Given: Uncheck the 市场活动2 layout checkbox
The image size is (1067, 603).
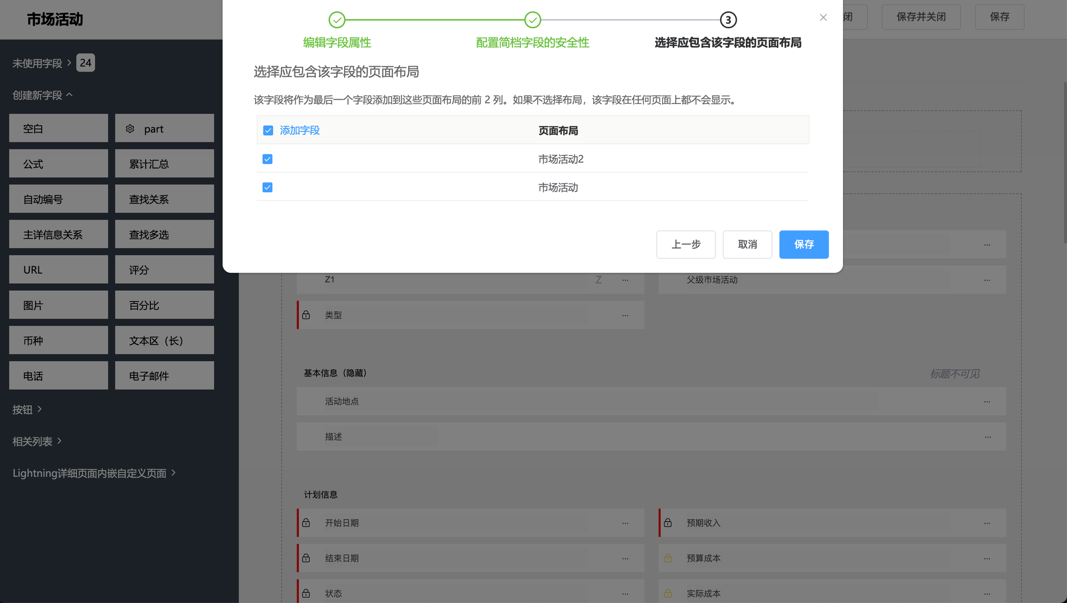Looking at the screenshot, I should [x=267, y=159].
